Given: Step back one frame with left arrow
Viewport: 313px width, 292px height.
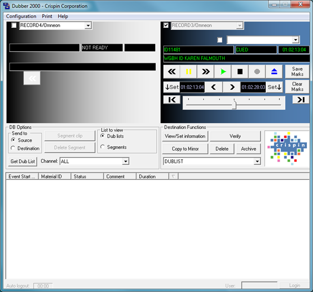Looking at the screenshot, I should coord(214,87).
